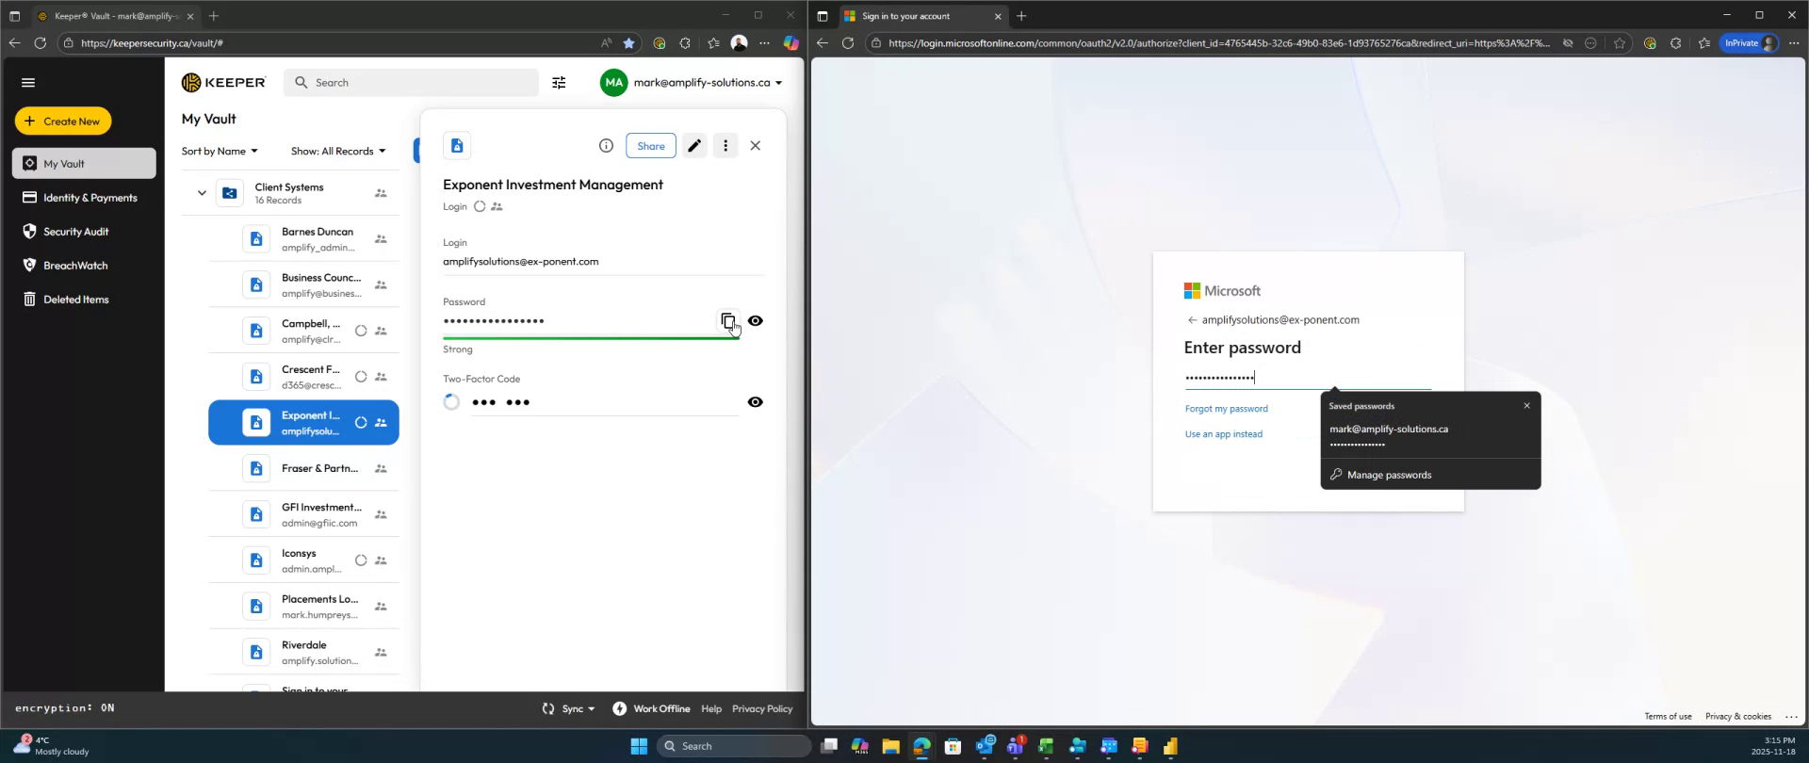Open the Keeper hamburger menu

coord(28,83)
